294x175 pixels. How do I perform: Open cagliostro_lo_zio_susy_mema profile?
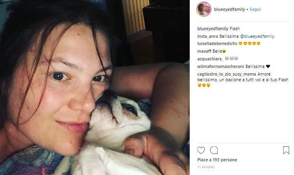tap(227, 74)
